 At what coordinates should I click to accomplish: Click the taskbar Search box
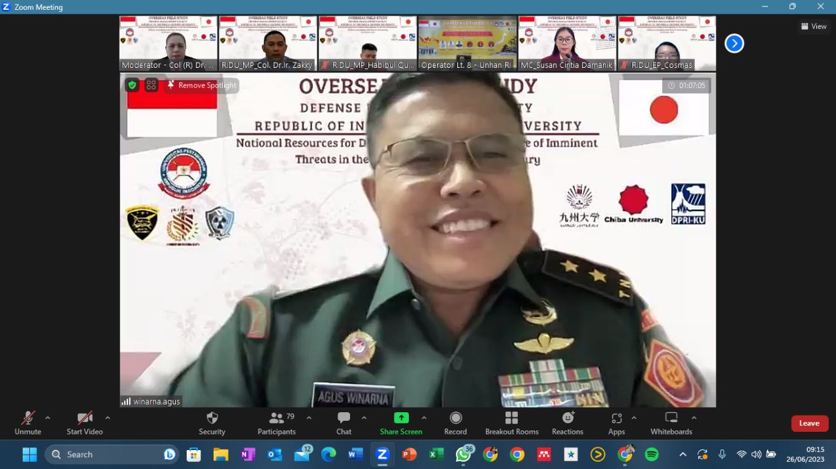pyautogui.click(x=112, y=454)
